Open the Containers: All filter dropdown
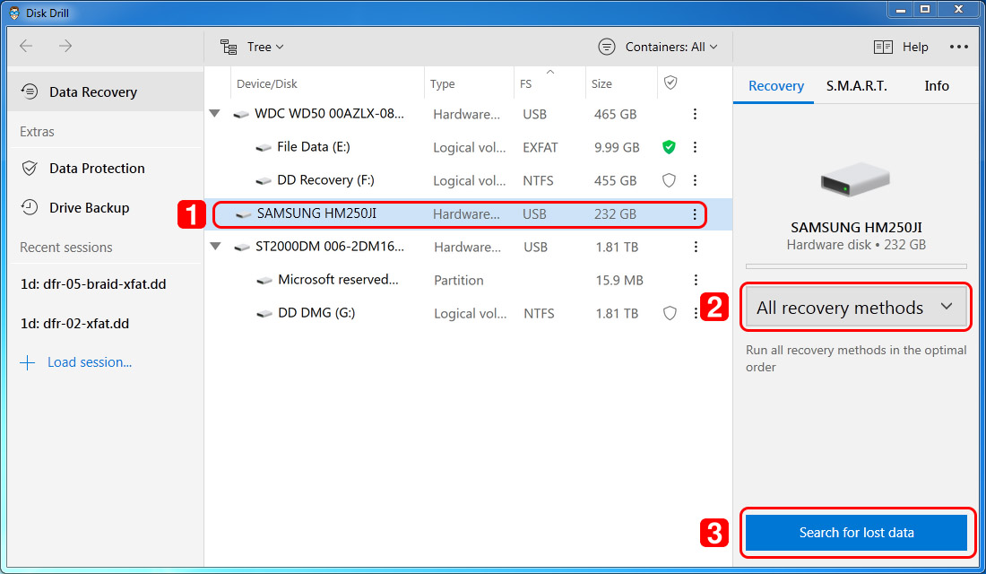 658,47
